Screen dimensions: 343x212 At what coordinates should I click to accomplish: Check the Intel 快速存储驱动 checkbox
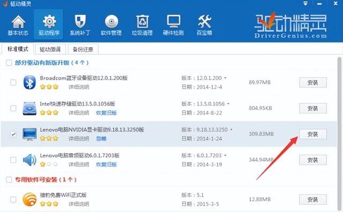13,108
